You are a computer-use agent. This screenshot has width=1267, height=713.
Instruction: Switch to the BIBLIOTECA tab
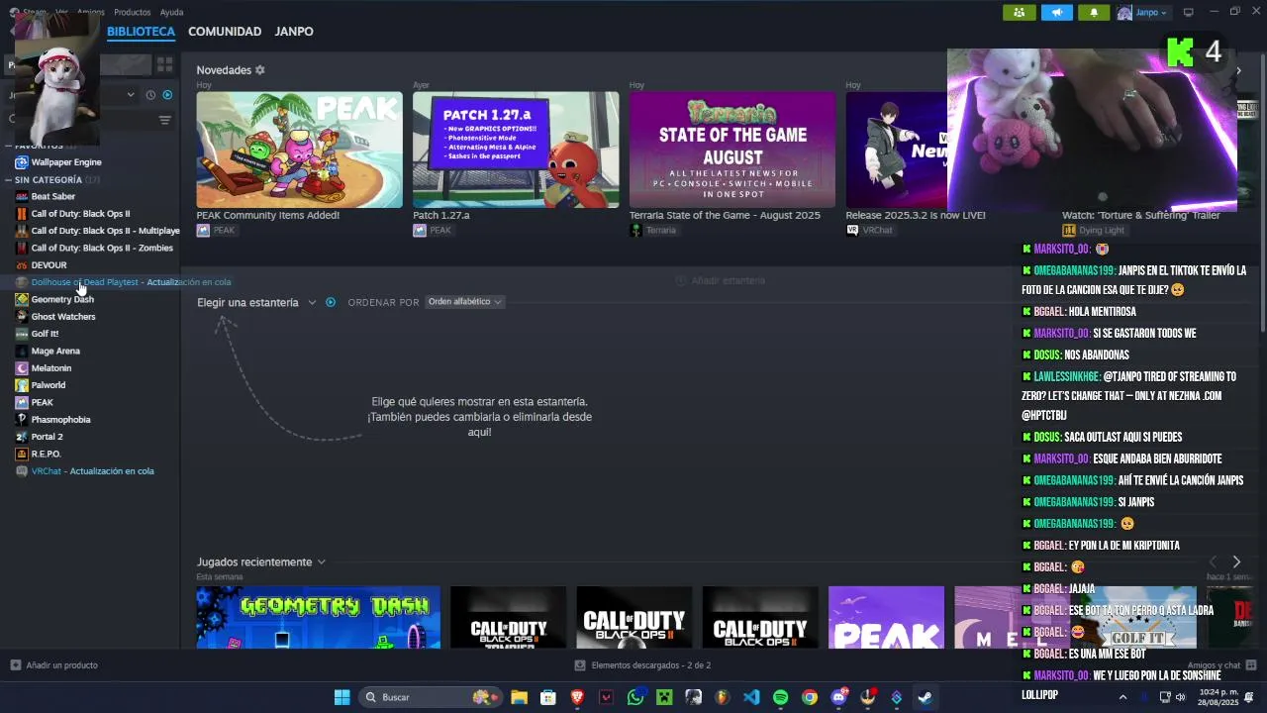141,32
